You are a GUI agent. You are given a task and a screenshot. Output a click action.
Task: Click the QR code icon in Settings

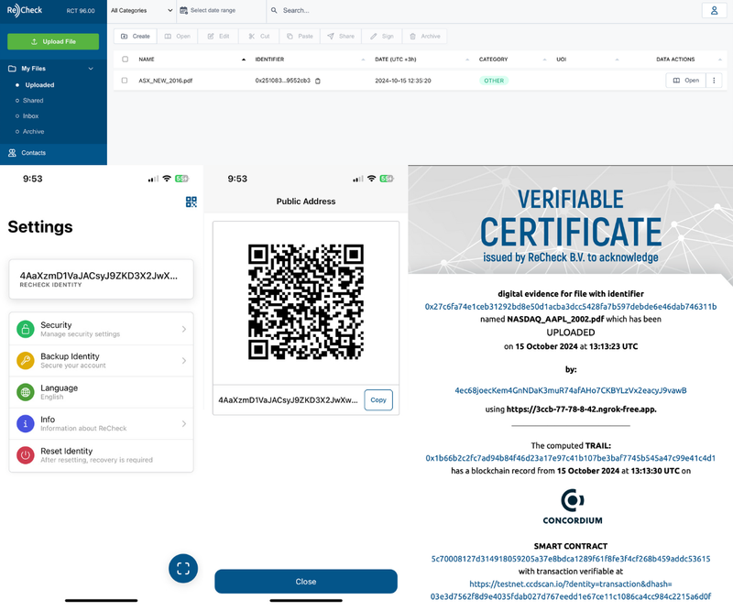(x=191, y=202)
